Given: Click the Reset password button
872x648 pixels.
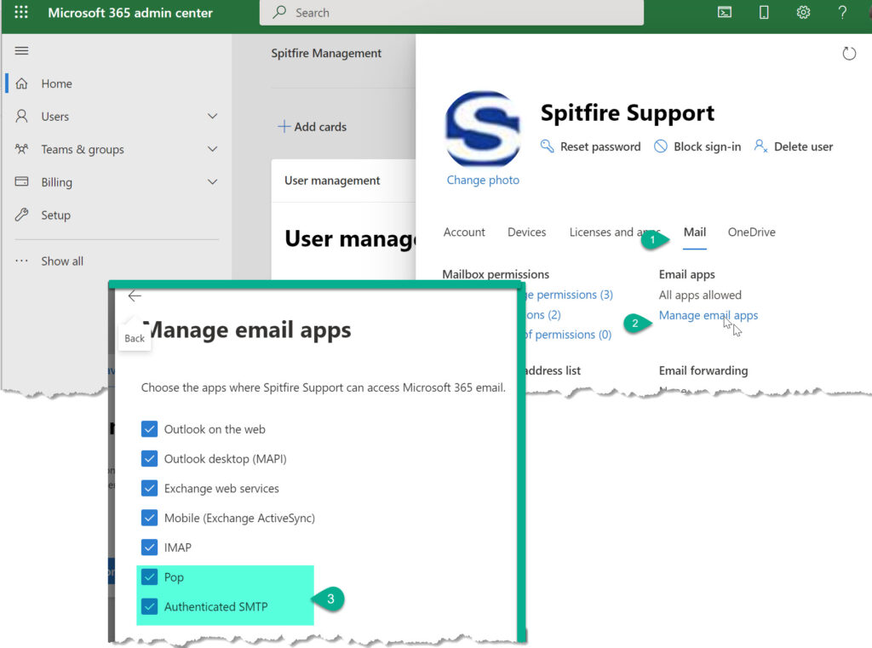Looking at the screenshot, I should 591,146.
